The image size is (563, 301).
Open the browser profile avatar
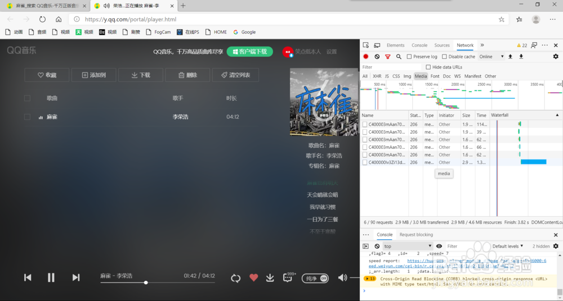point(536,19)
